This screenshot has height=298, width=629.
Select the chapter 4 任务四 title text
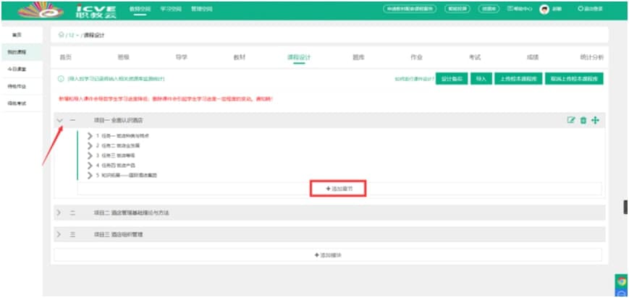[119, 165]
